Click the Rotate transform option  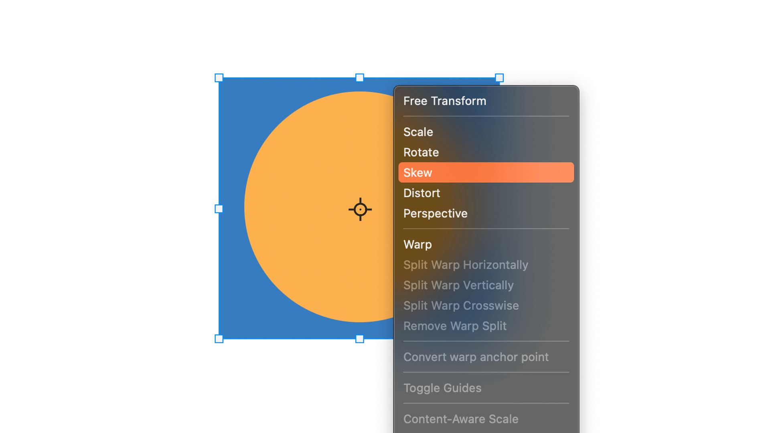pos(421,152)
